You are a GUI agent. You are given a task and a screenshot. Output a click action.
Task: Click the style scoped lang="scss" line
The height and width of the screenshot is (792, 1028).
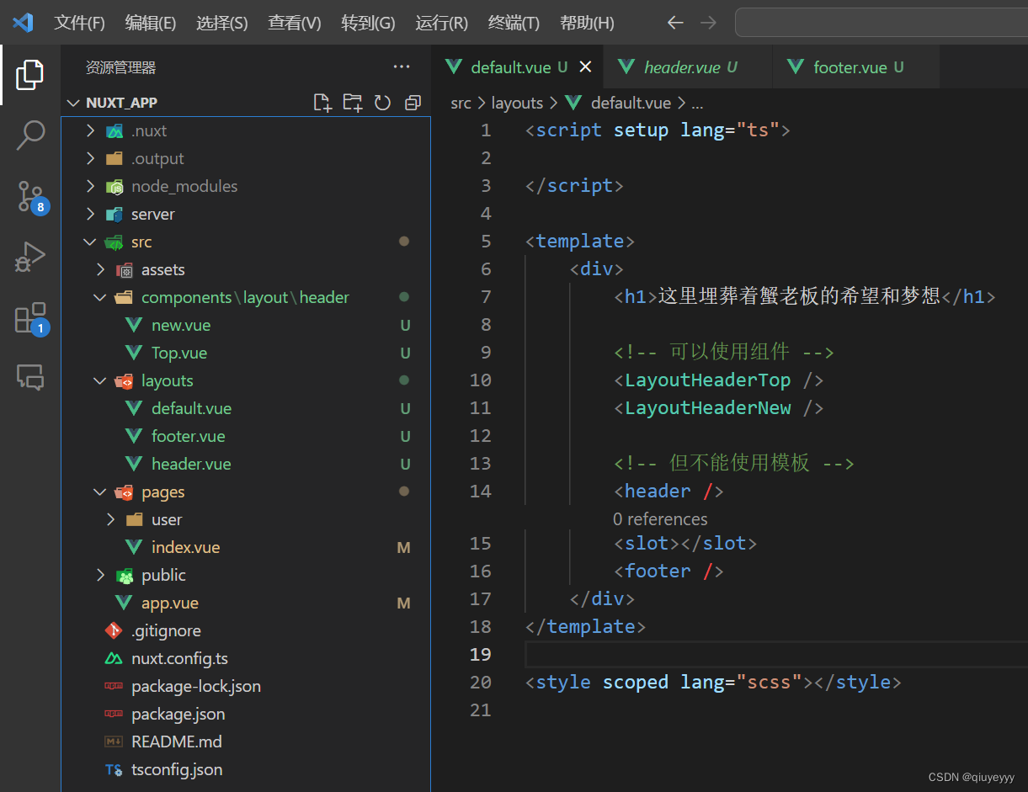coord(712,682)
